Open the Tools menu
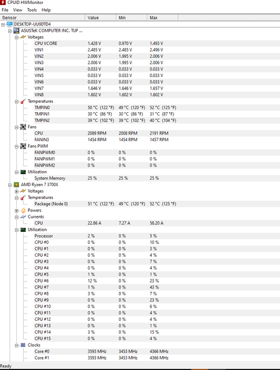 tap(32, 10)
